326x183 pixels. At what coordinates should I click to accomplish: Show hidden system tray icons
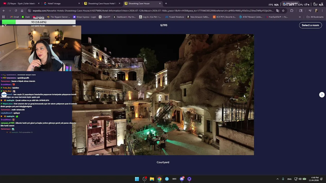[278, 179]
